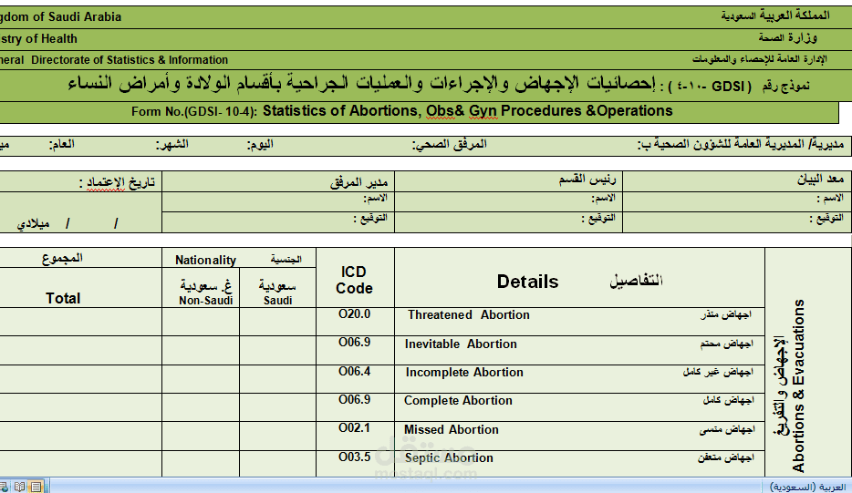Screen dimensions: 852x493
Task: Click the Arabic text 'اجهاض منذر'
Action: click(x=726, y=314)
